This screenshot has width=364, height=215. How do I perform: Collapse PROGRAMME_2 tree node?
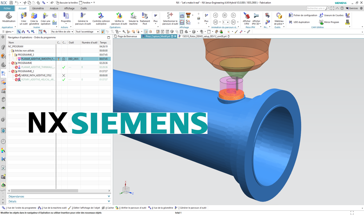pyautogui.click(x=9, y=71)
